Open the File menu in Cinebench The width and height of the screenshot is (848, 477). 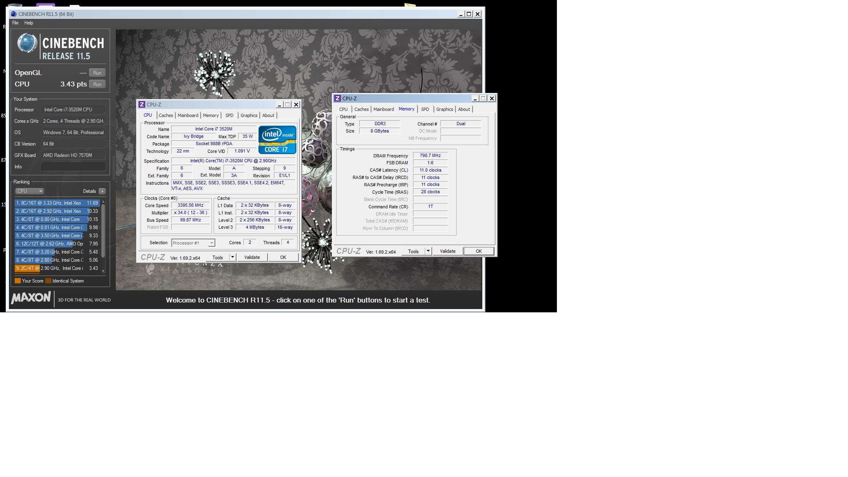pyautogui.click(x=15, y=23)
